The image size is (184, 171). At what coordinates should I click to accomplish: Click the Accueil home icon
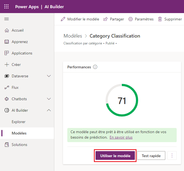7,30
